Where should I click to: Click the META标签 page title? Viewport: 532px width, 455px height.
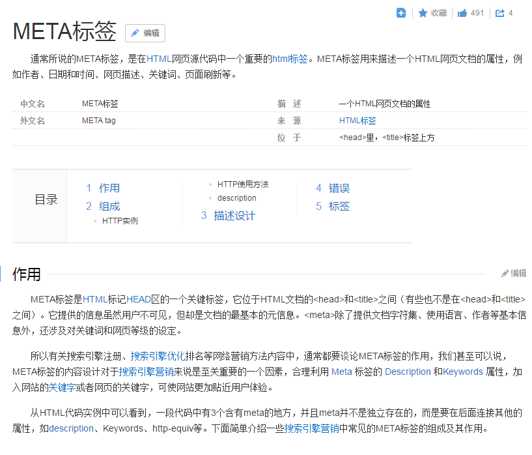coord(64,31)
